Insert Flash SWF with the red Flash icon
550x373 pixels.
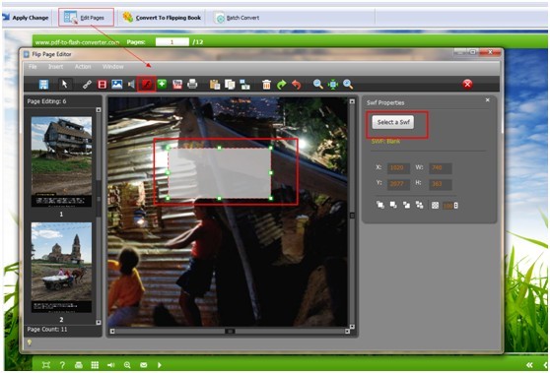click(146, 85)
